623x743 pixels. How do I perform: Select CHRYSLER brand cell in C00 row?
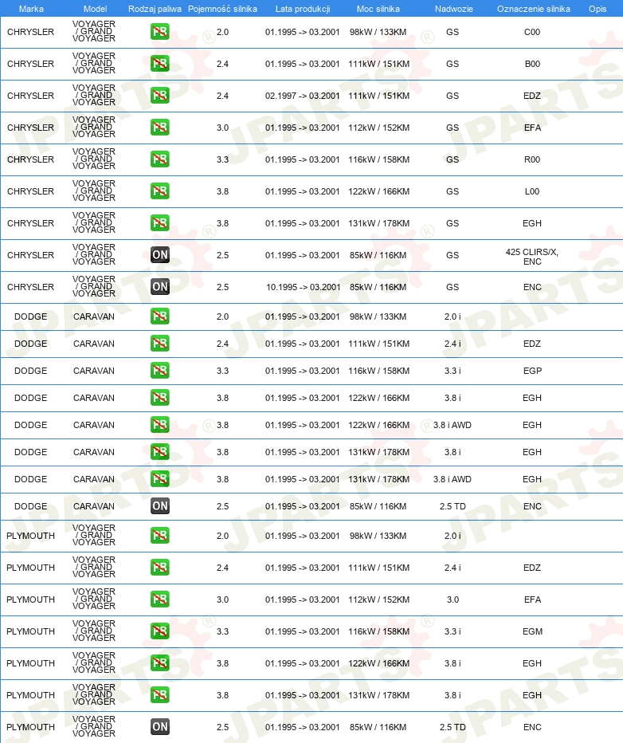point(31,32)
